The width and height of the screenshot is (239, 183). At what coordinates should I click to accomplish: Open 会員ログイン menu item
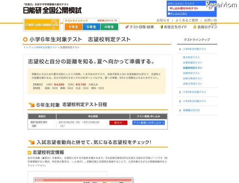click(207, 27)
